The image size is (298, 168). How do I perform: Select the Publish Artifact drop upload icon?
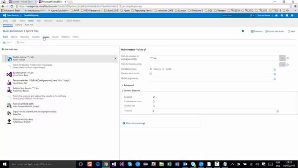point(9,121)
